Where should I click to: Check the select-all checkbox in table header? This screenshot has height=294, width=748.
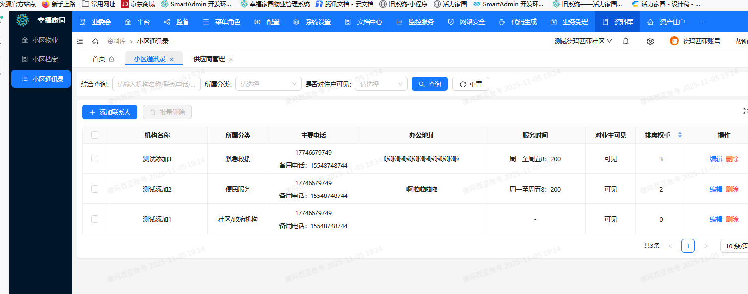pyautogui.click(x=94, y=134)
